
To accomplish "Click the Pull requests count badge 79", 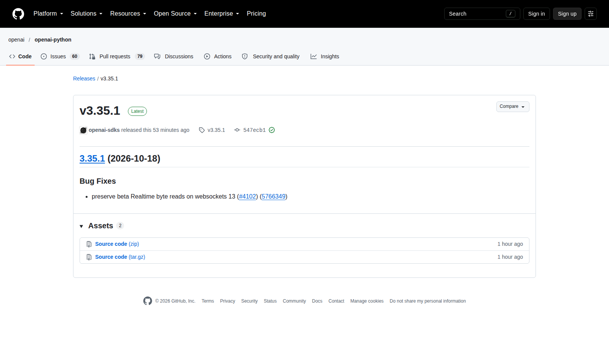I will click(x=140, y=56).
